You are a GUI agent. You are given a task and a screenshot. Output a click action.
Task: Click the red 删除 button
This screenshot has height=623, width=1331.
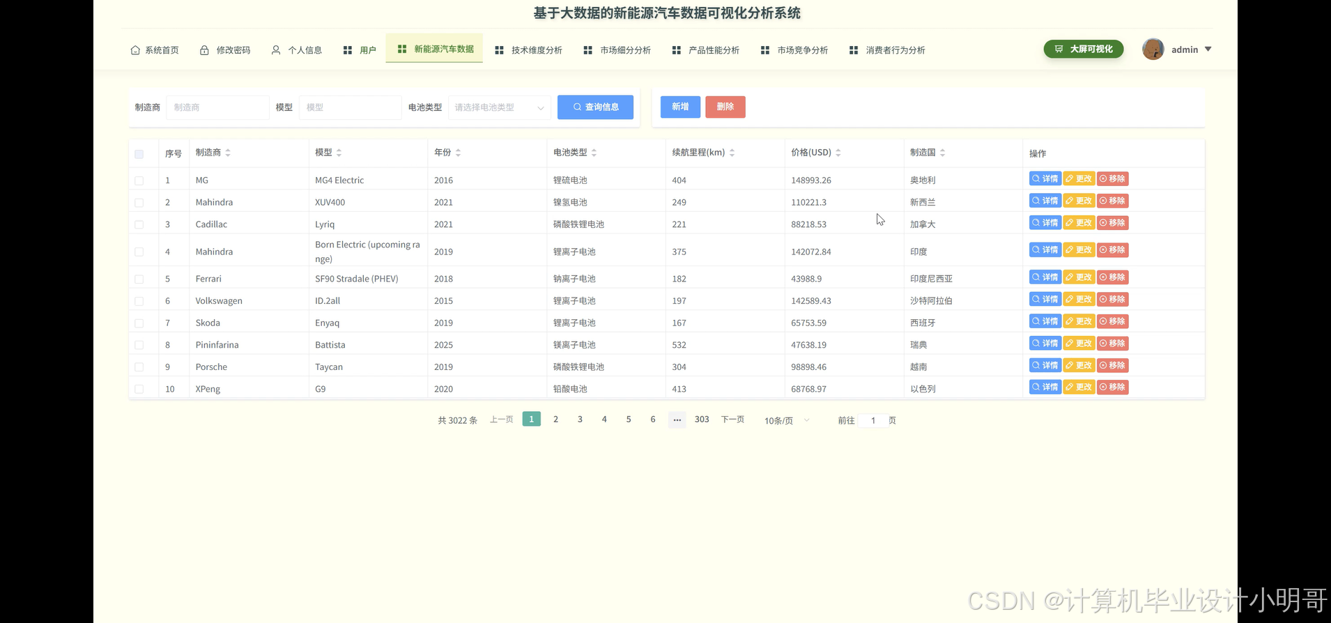click(725, 107)
